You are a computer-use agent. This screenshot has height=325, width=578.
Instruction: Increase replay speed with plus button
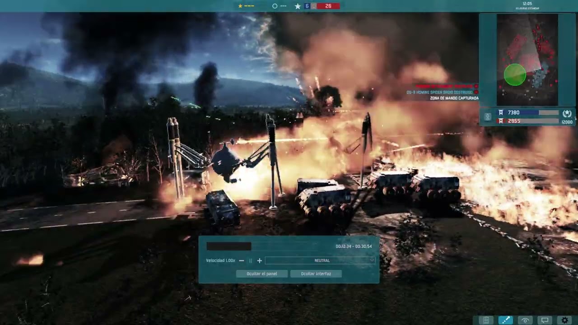click(260, 260)
